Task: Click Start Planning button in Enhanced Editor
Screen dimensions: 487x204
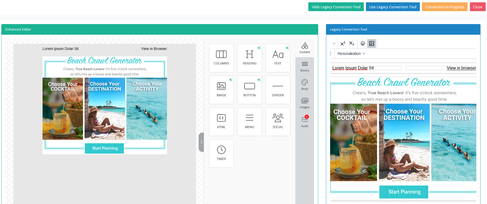Action: point(105,148)
